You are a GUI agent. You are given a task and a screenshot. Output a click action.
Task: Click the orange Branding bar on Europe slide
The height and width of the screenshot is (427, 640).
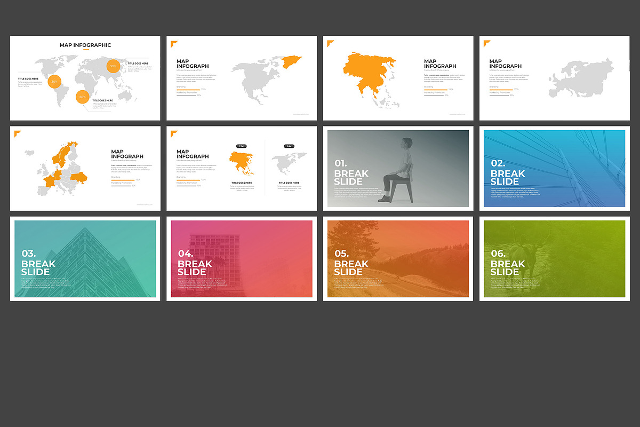click(x=123, y=180)
